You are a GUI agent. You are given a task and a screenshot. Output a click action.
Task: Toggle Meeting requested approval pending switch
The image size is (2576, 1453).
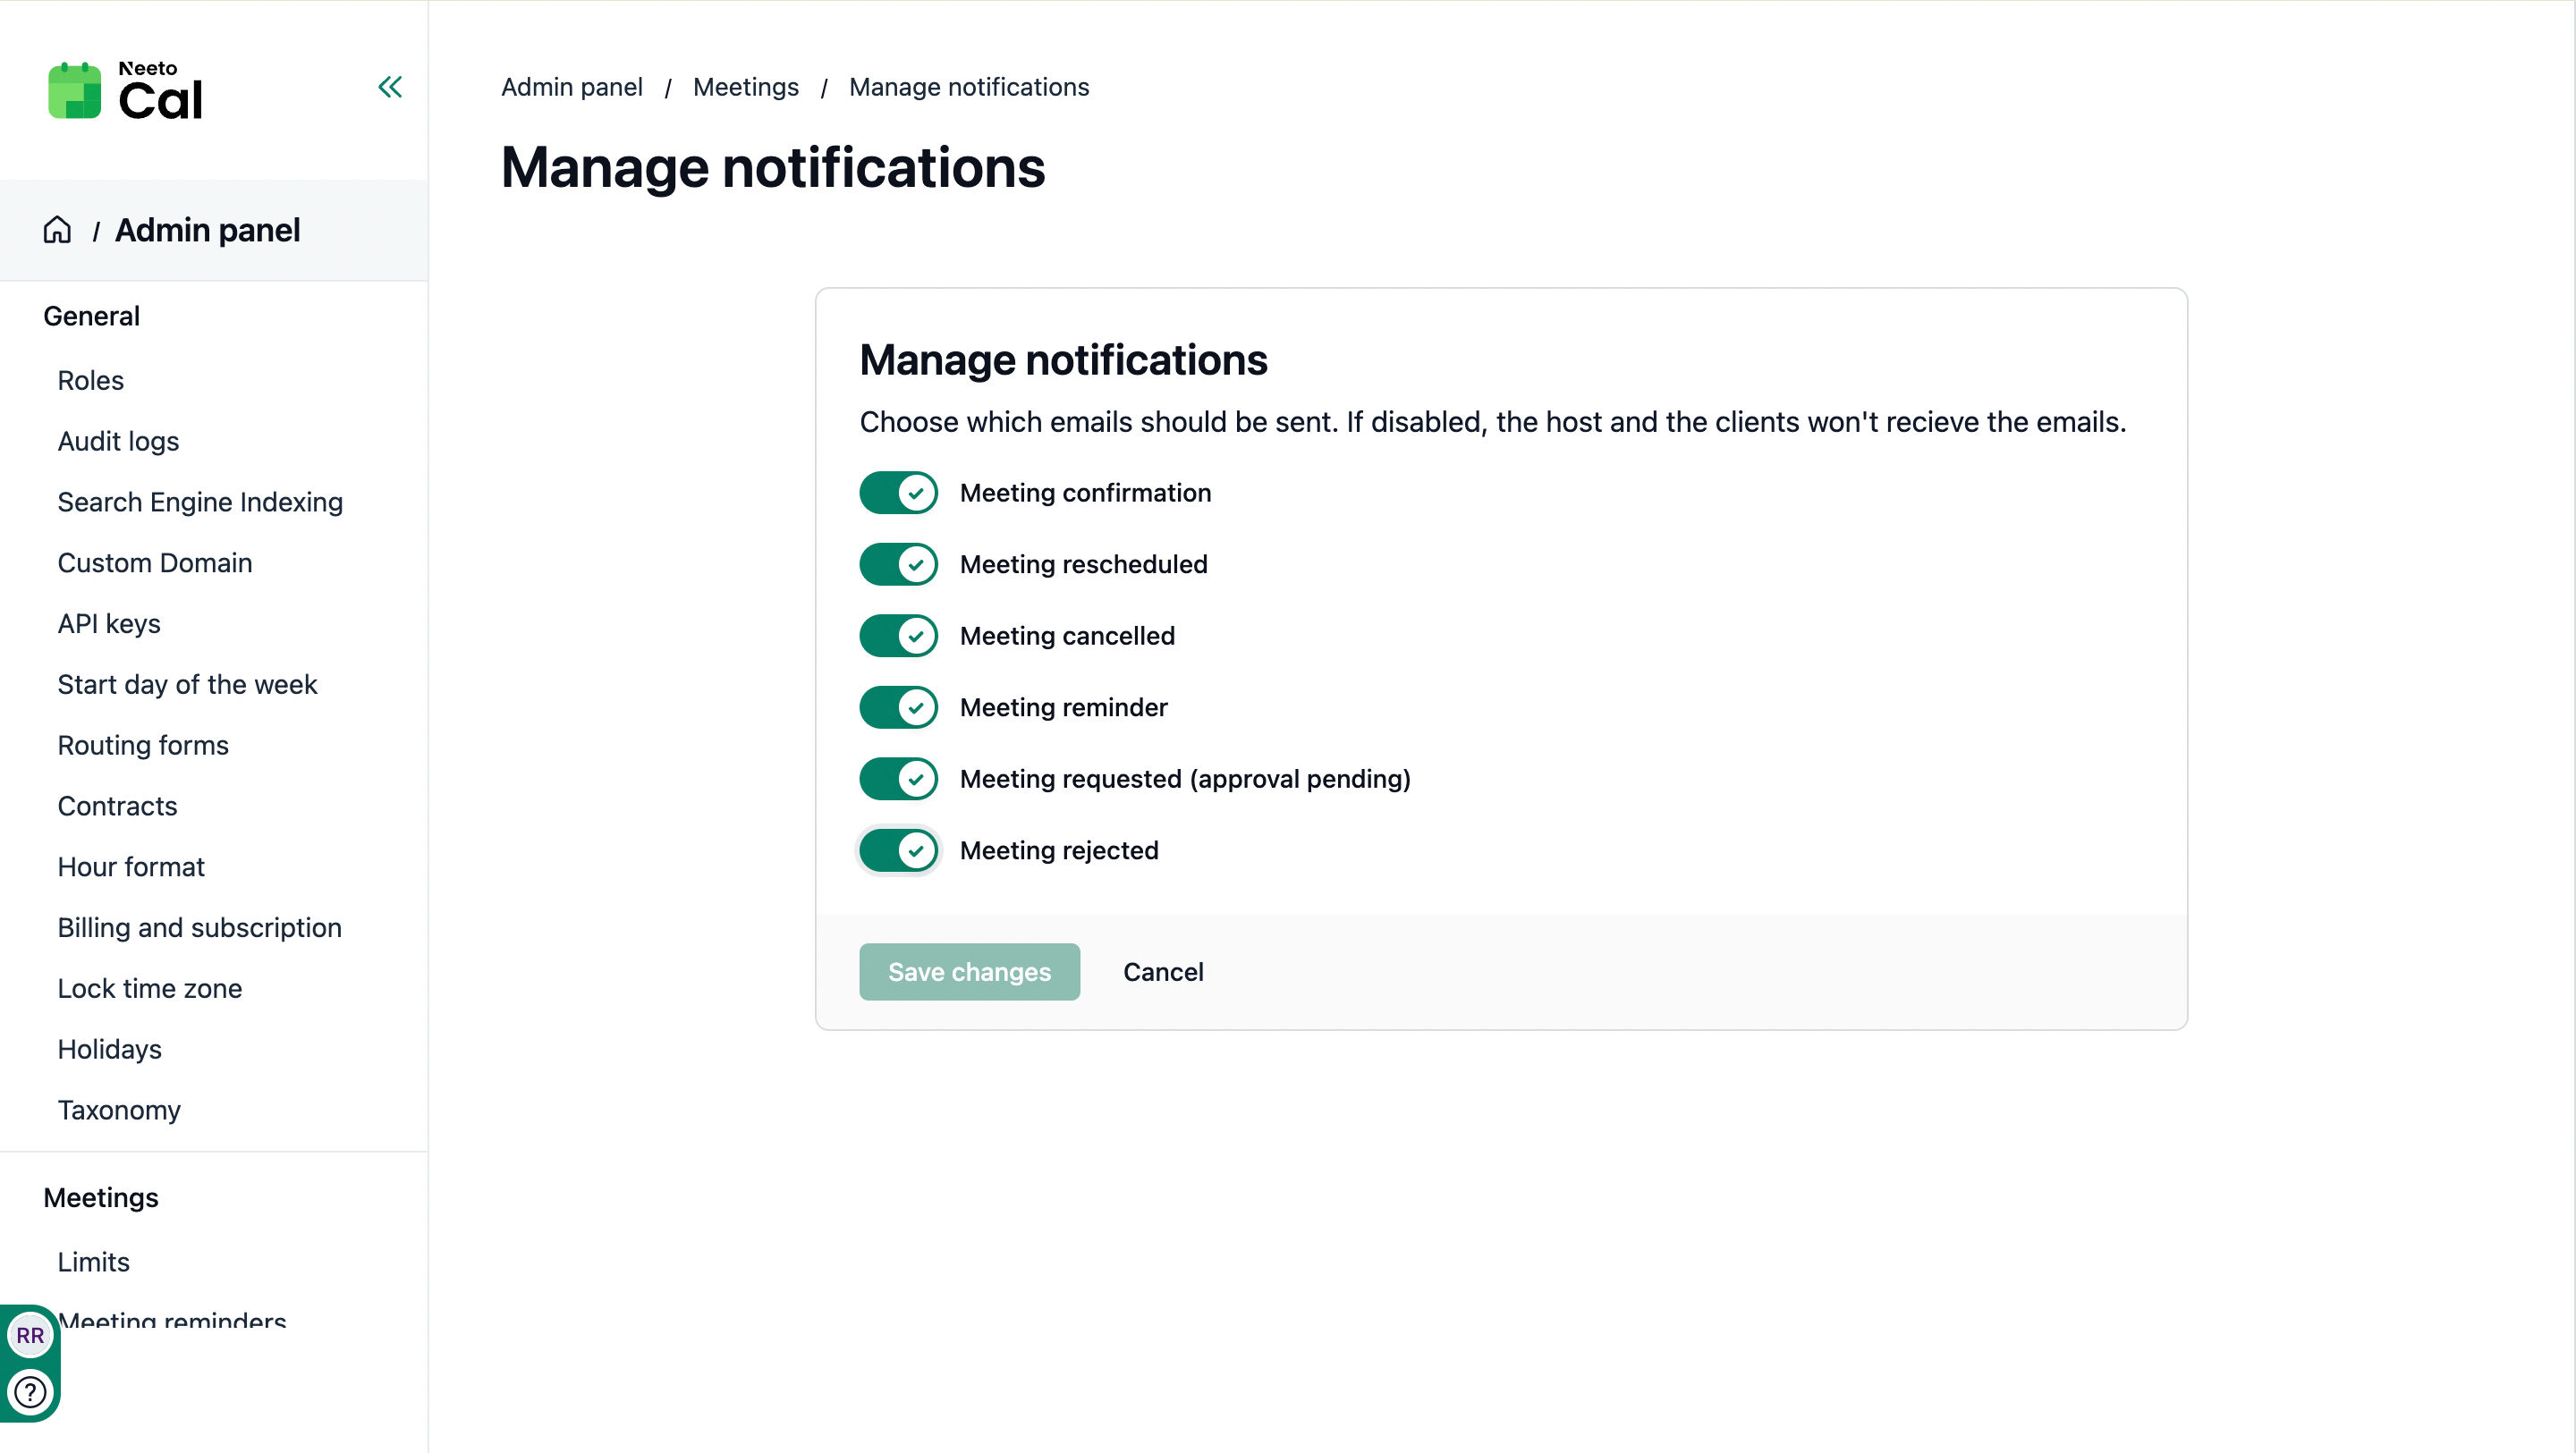click(x=898, y=779)
